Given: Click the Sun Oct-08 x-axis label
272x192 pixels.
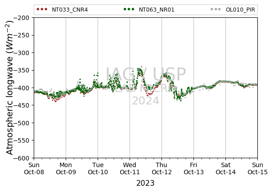Looking at the screenshot, I should [x=34, y=168].
